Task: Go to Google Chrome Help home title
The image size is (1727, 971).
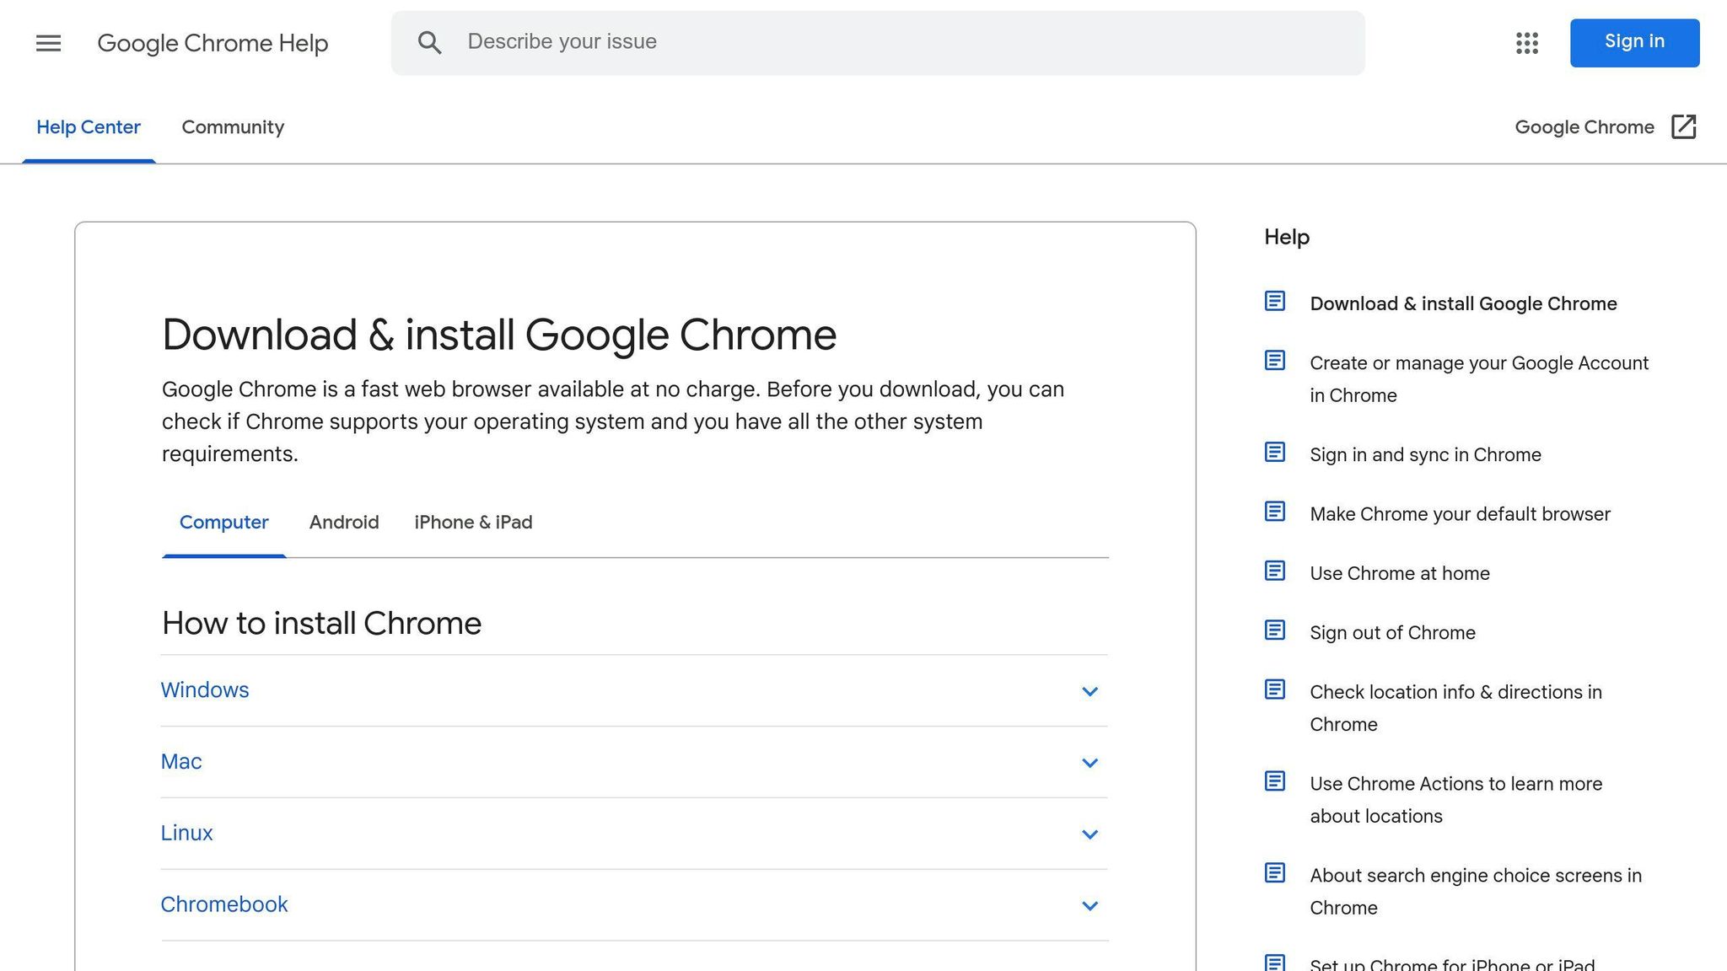Action: pyautogui.click(x=213, y=43)
